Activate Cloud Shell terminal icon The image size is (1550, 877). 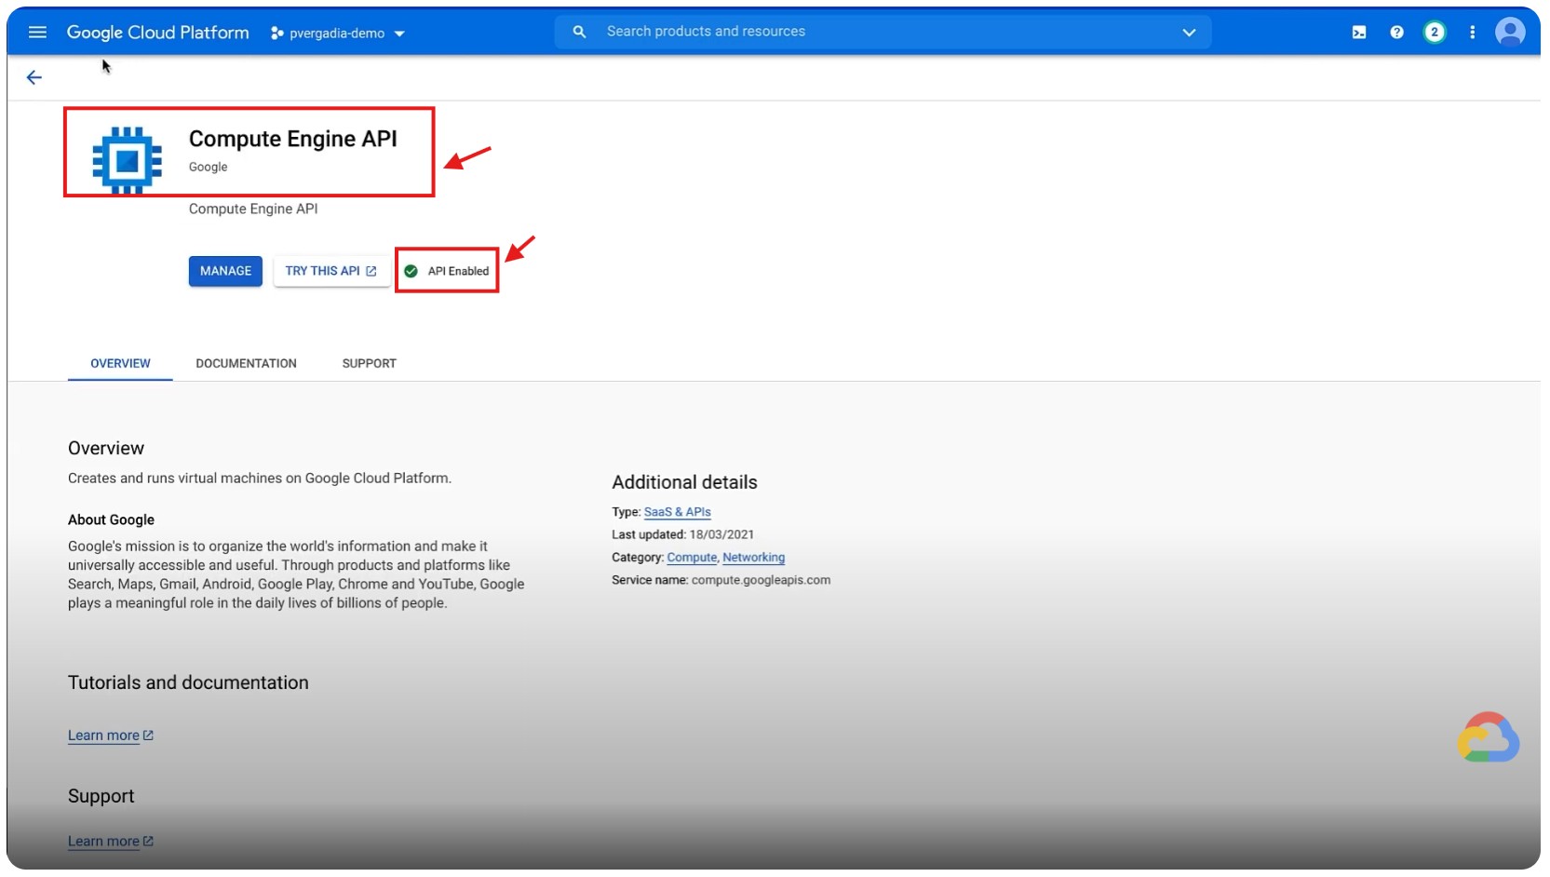[1359, 33]
